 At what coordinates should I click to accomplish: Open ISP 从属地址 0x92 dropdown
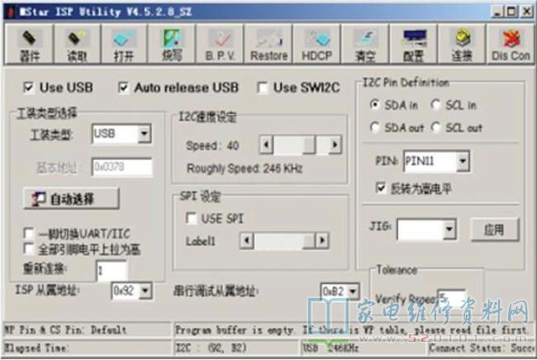[145, 291]
